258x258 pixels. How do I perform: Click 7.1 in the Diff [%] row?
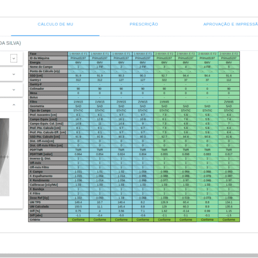pos(143,211)
